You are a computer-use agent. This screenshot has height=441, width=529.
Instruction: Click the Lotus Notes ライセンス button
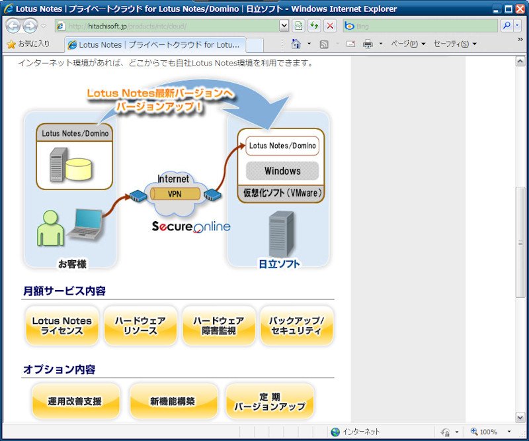(61, 326)
